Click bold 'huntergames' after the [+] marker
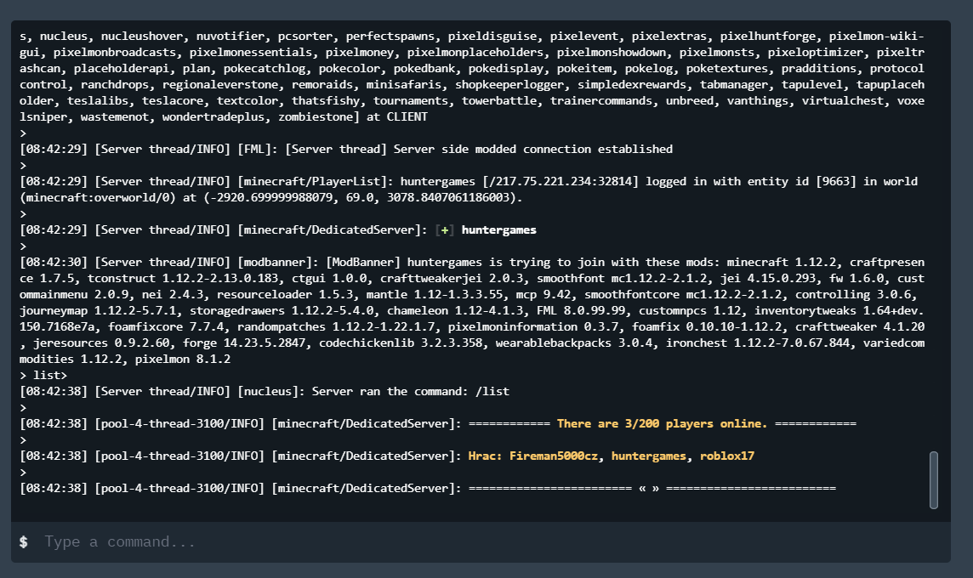This screenshot has width=973, height=578. click(x=499, y=230)
